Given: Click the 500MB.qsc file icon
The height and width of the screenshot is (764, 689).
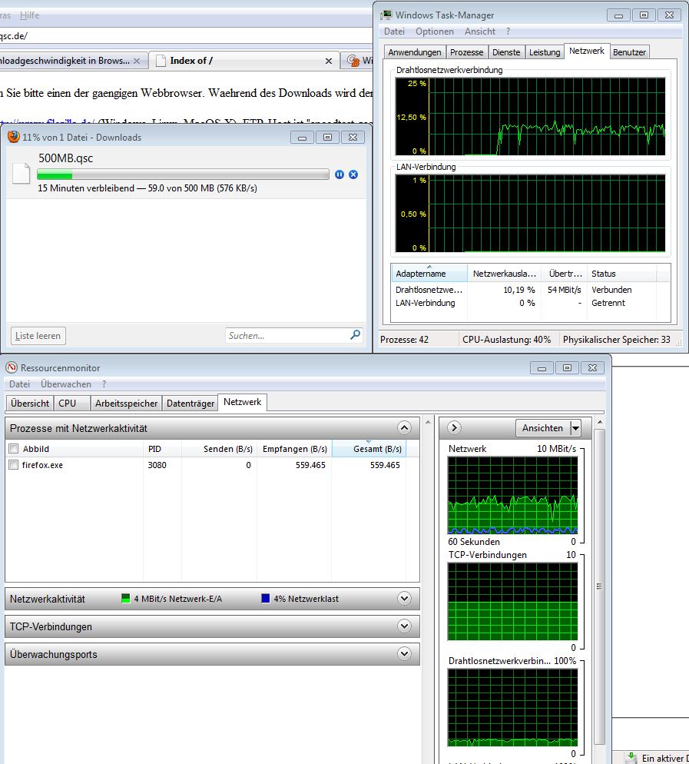Looking at the screenshot, I should point(21,174).
